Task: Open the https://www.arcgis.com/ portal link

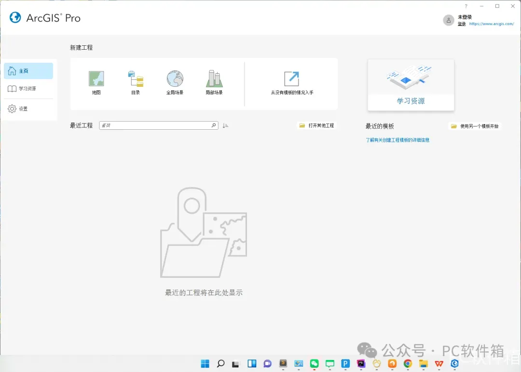Action: [x=492, y=24]
